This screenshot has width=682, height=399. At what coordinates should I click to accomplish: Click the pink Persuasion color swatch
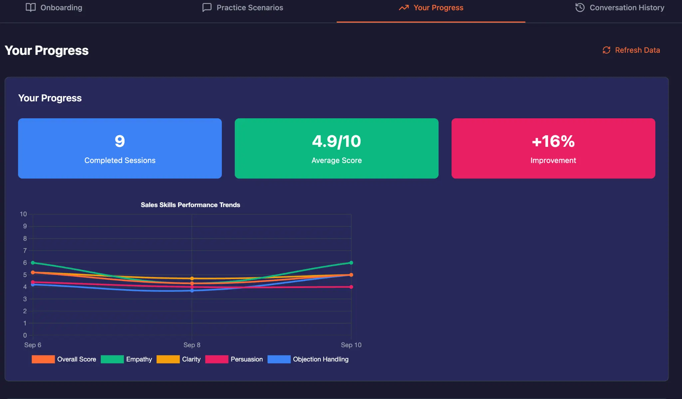click(x=217, y=359)
